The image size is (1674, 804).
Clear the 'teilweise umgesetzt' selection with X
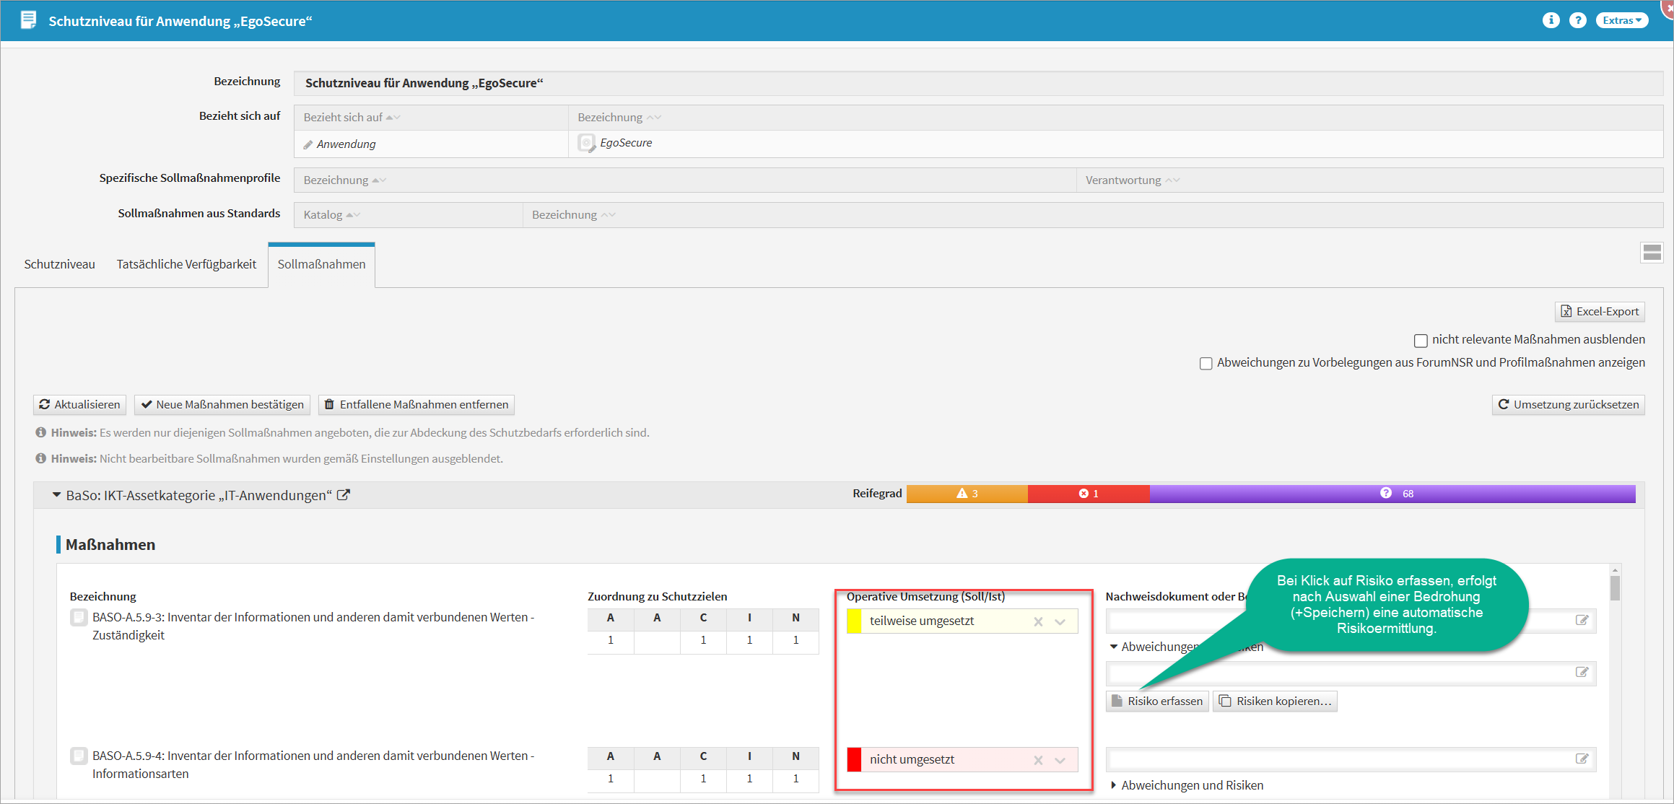pyautogui.click(x=1038, y=621)
